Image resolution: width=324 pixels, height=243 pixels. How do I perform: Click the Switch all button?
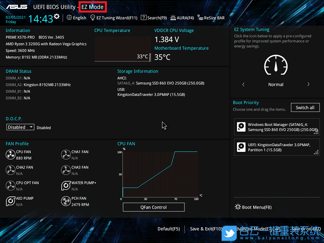tap(305, 108)
